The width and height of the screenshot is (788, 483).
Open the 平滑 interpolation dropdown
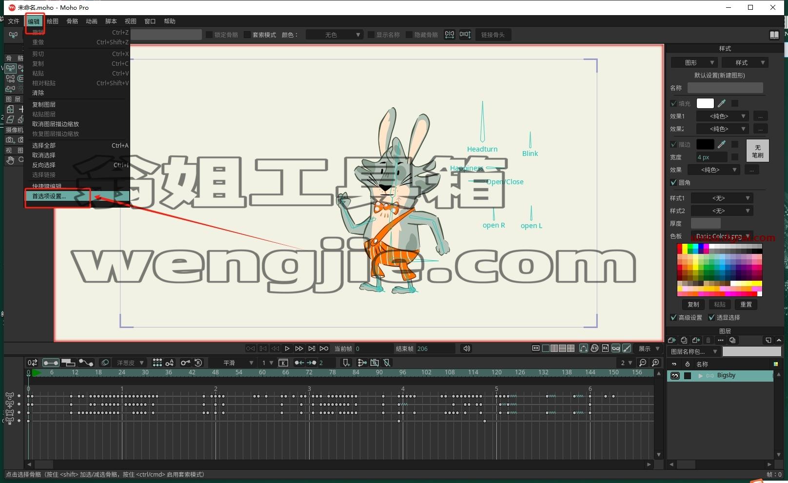(232, 363)
